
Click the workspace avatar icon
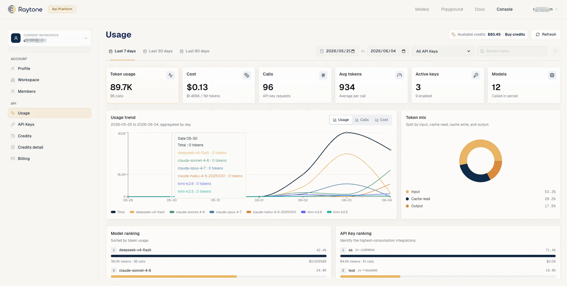[x=16, y=38]
